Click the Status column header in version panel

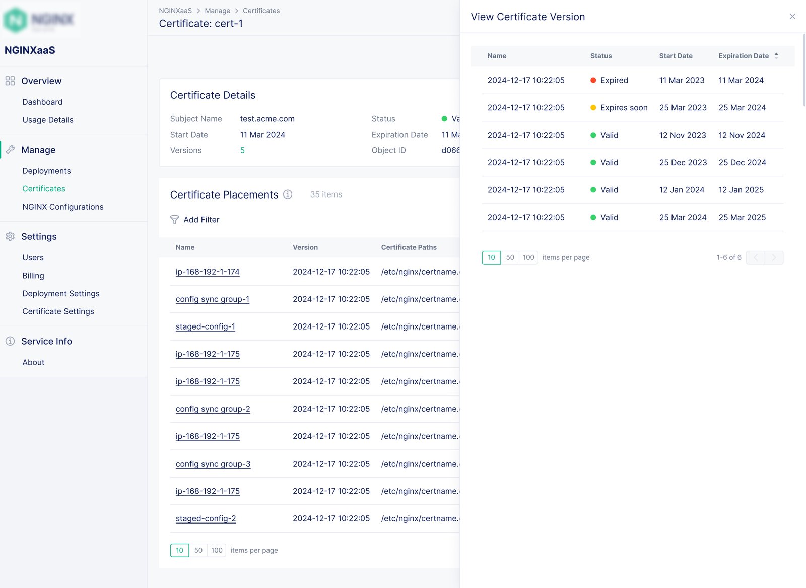click(601, 56)
